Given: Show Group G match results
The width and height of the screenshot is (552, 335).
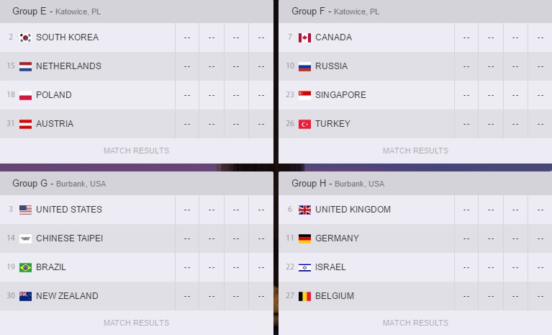Looking at the screenshot, I should [136, 323].
